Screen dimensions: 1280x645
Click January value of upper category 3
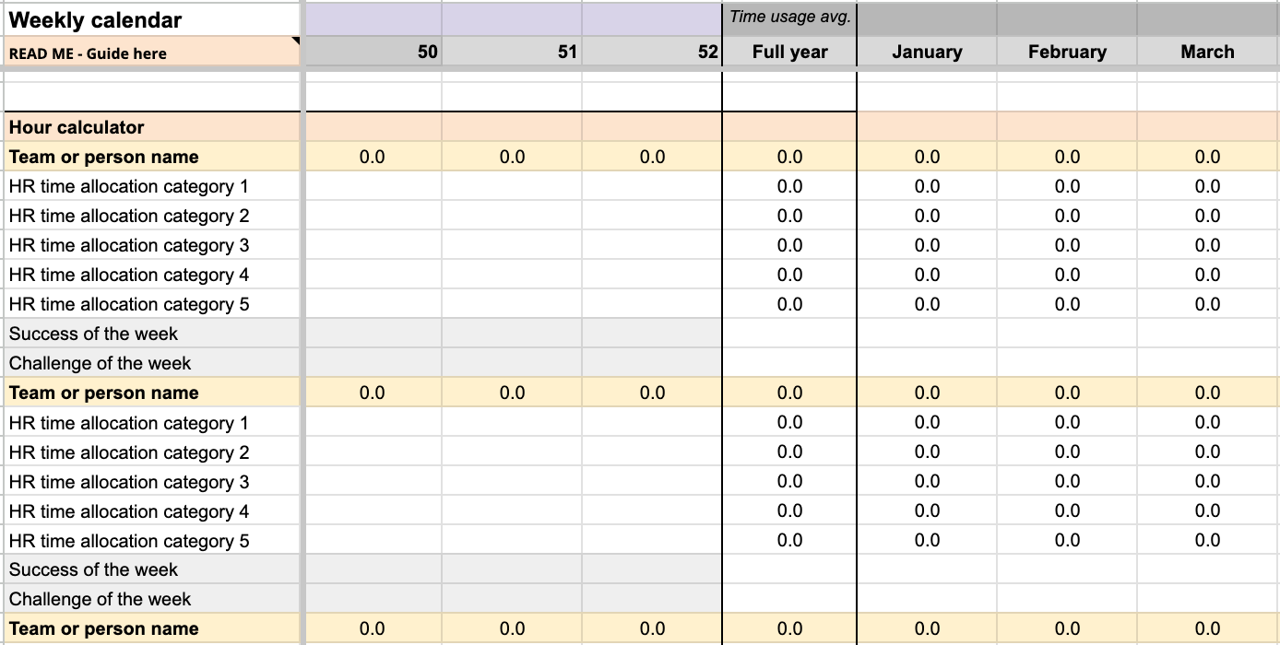[927, 245]
